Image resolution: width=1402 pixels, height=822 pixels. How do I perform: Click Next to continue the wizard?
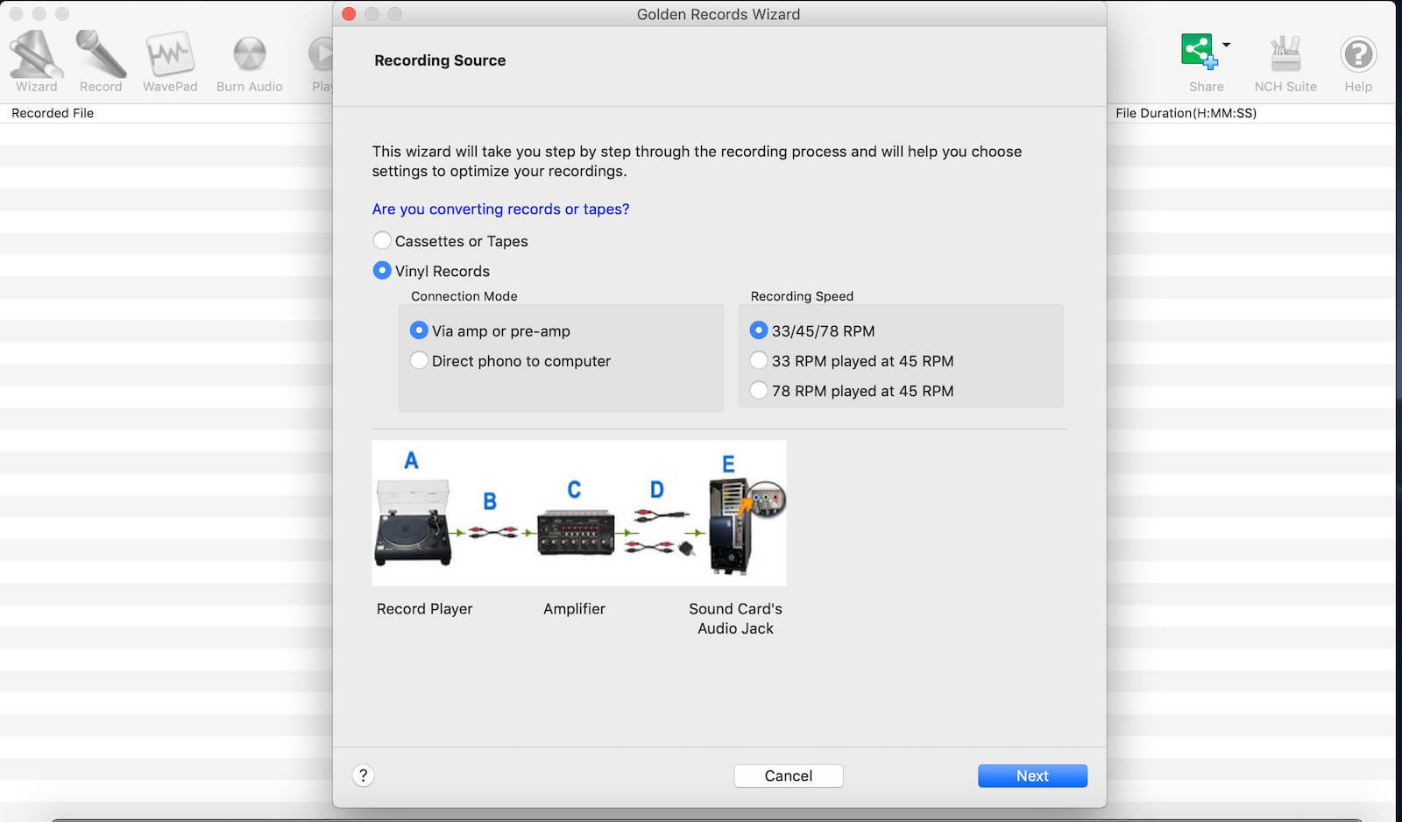[1032, 776]
